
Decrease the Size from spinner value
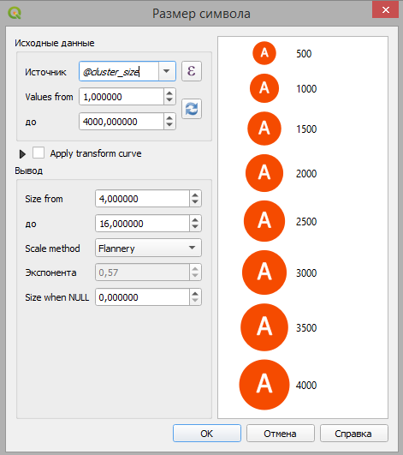195,202
